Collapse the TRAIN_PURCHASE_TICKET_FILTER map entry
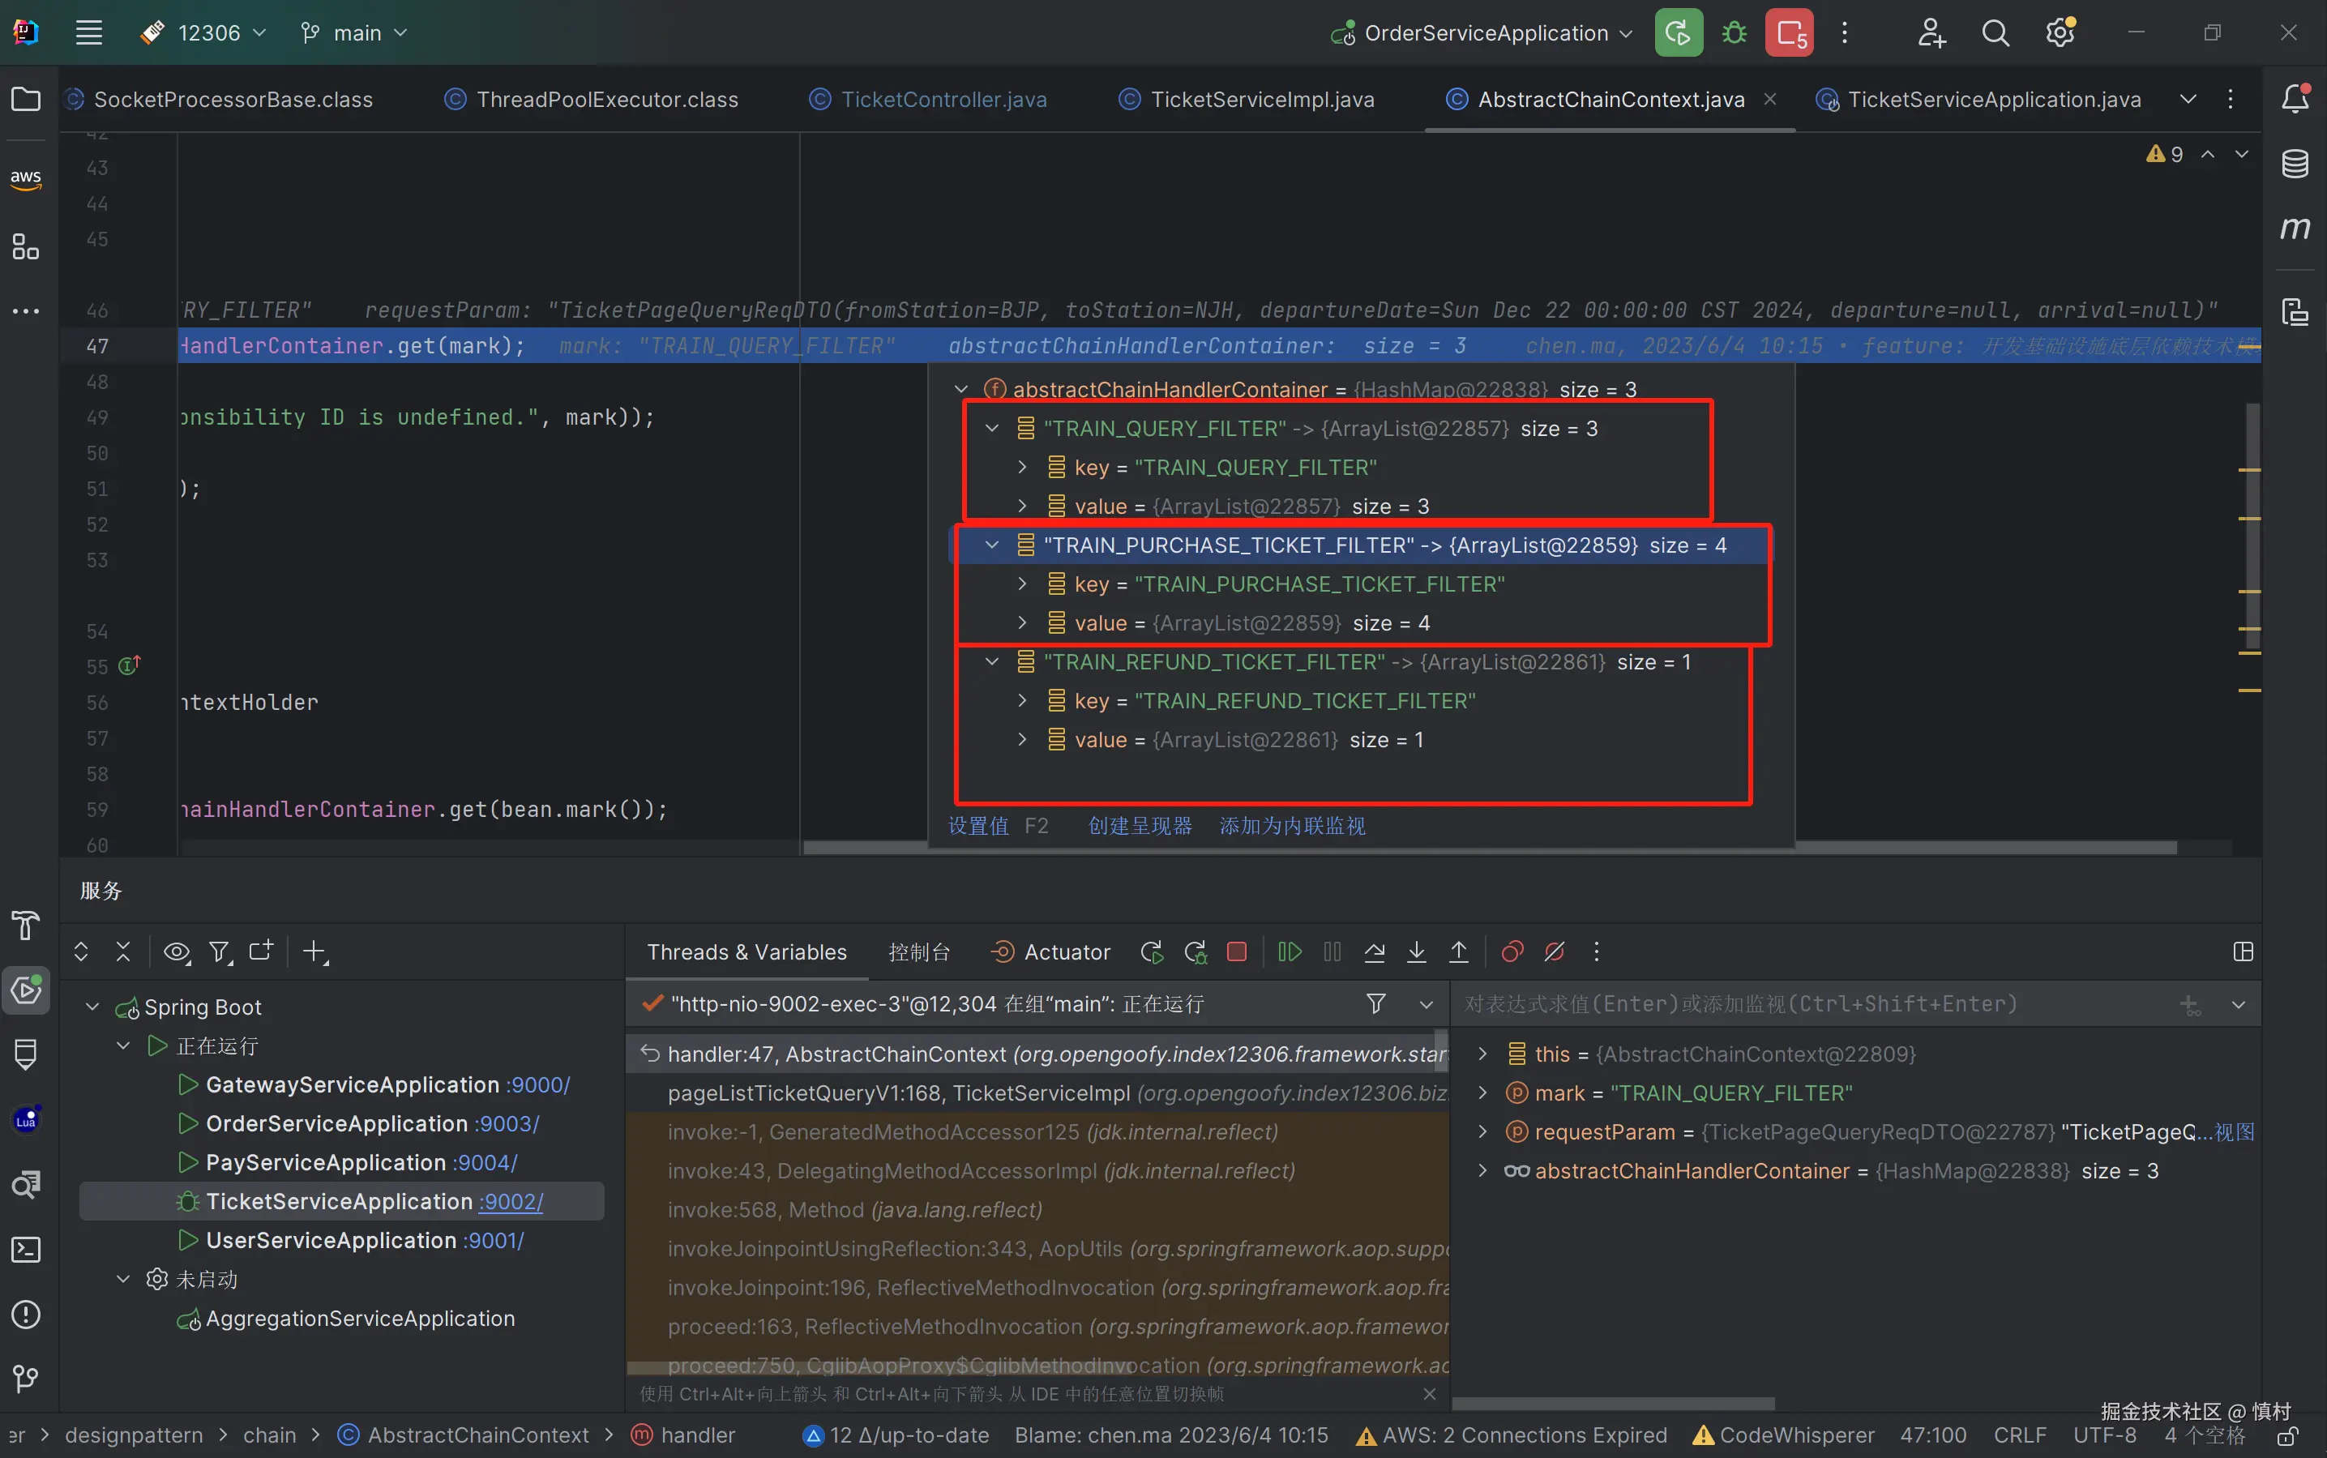Viewport: 2327px width, 1458px height. coord(991,545)
